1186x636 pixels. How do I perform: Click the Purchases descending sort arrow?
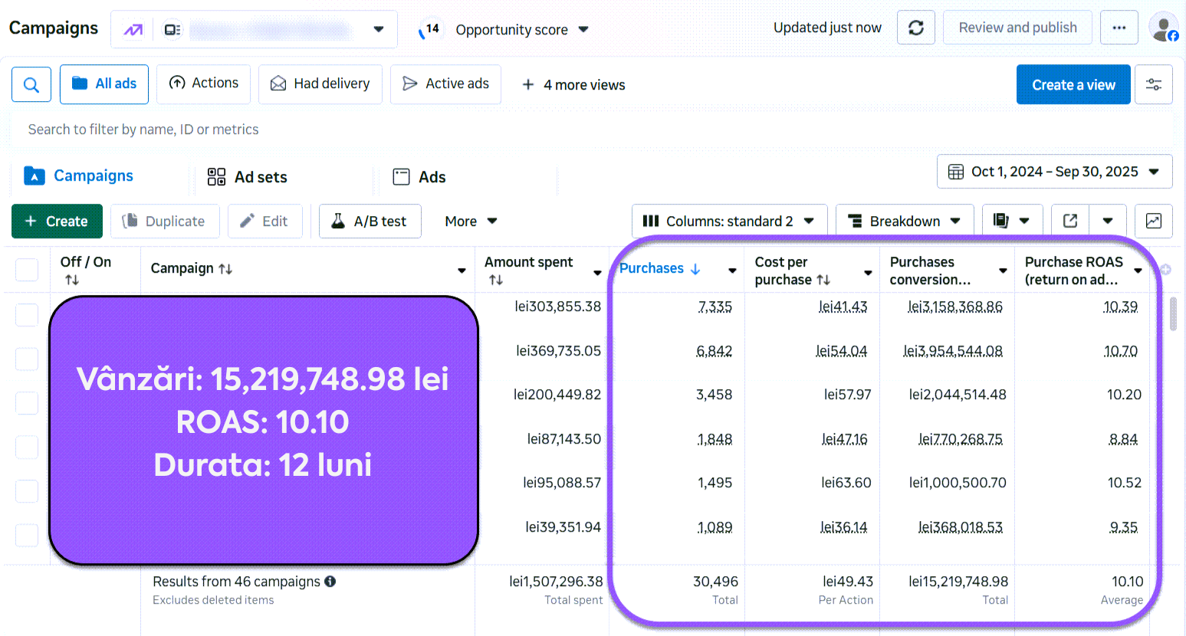tap(695, 269)
